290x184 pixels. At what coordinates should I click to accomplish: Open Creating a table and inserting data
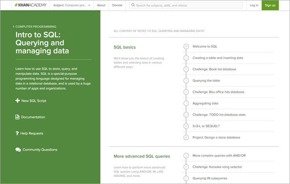click(x=218, y=58)
